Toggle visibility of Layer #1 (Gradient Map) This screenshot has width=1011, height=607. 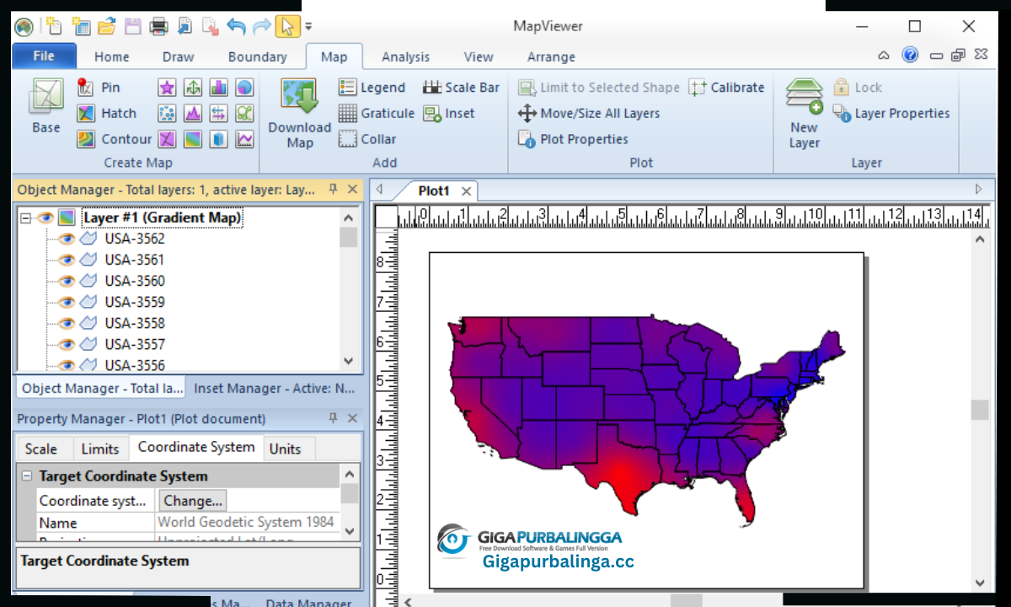pos(45,218)
